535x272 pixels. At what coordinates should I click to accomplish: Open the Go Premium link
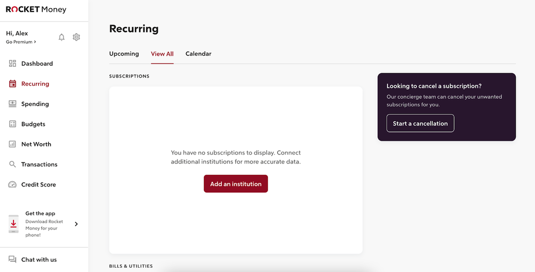point(21,42)
